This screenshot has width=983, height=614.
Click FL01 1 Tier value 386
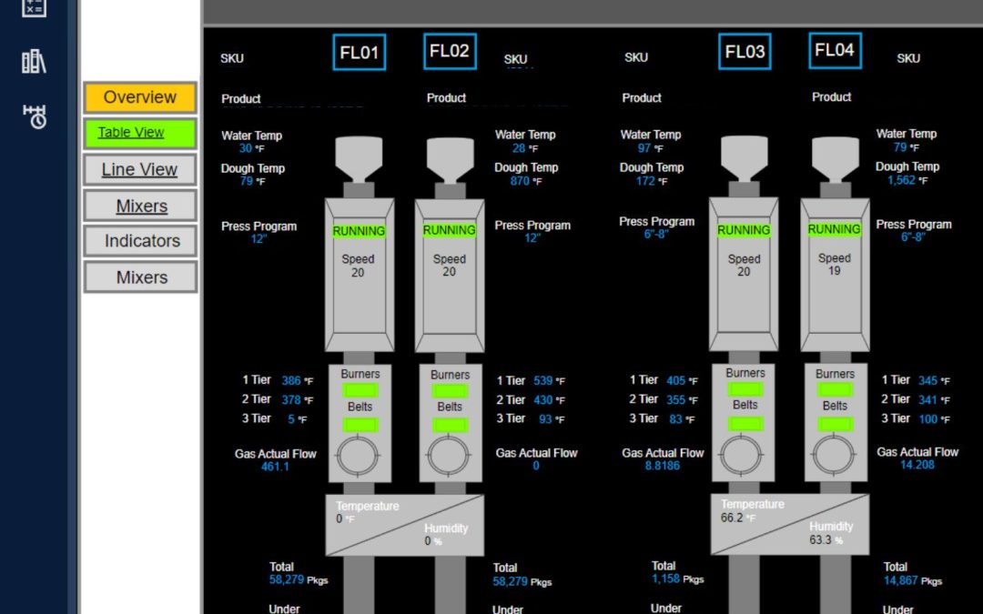point(291,380)
